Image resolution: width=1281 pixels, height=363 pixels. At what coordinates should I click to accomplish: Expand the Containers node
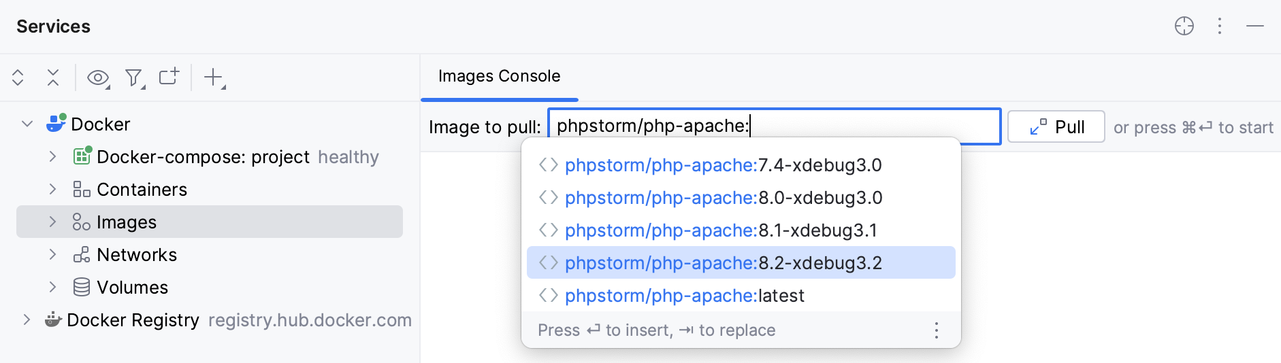point(52,190)
